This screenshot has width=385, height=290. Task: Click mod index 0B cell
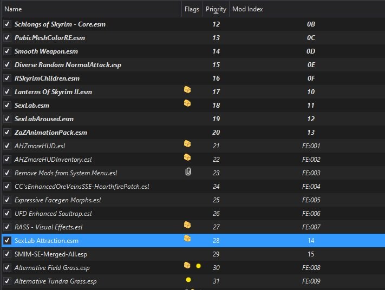click(311, 24)
